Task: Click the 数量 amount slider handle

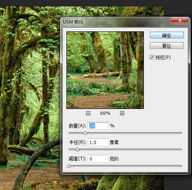Action: [85, 133]
